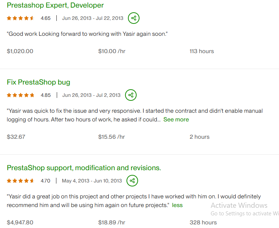The height and width of the screenshot is (228, 279).
Task: Click the $4,947.80 earnings amount
Action: pyautogui.click(x=20, y=223)
